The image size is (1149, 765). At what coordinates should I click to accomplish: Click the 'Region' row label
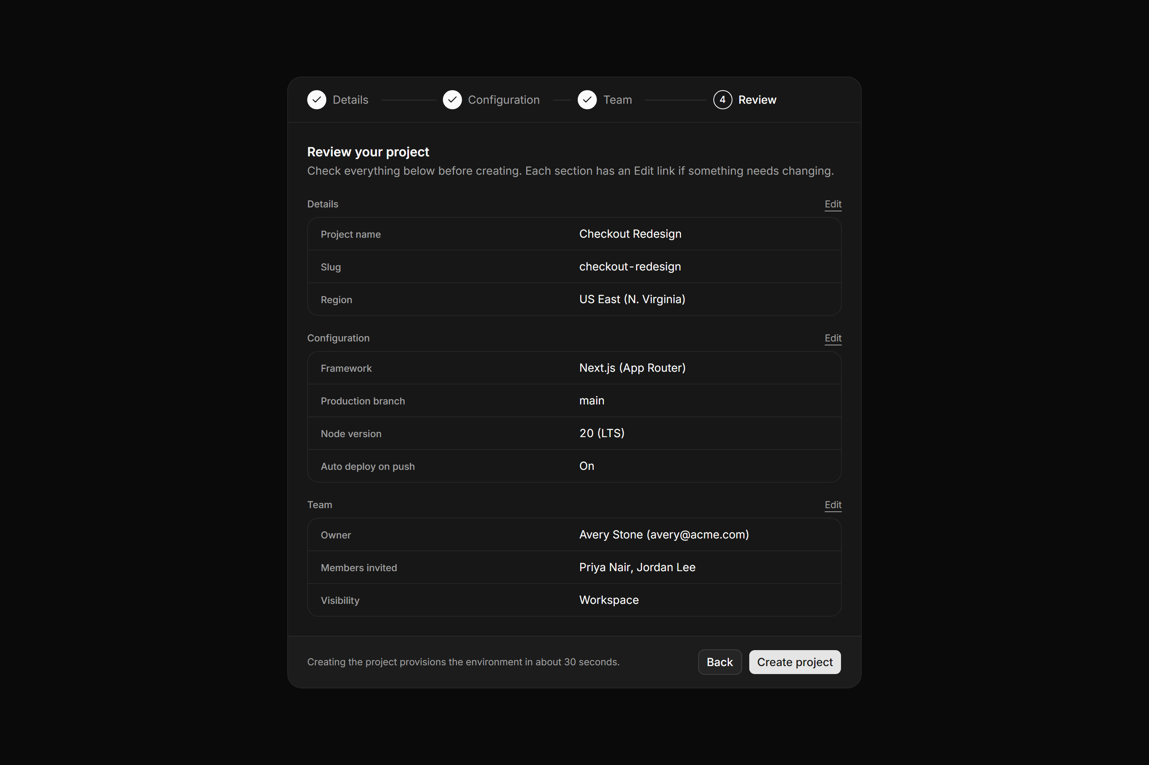(x=336, y=300)
